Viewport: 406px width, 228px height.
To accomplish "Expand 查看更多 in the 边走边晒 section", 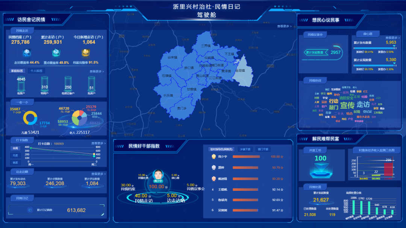I will click(98, 174).
